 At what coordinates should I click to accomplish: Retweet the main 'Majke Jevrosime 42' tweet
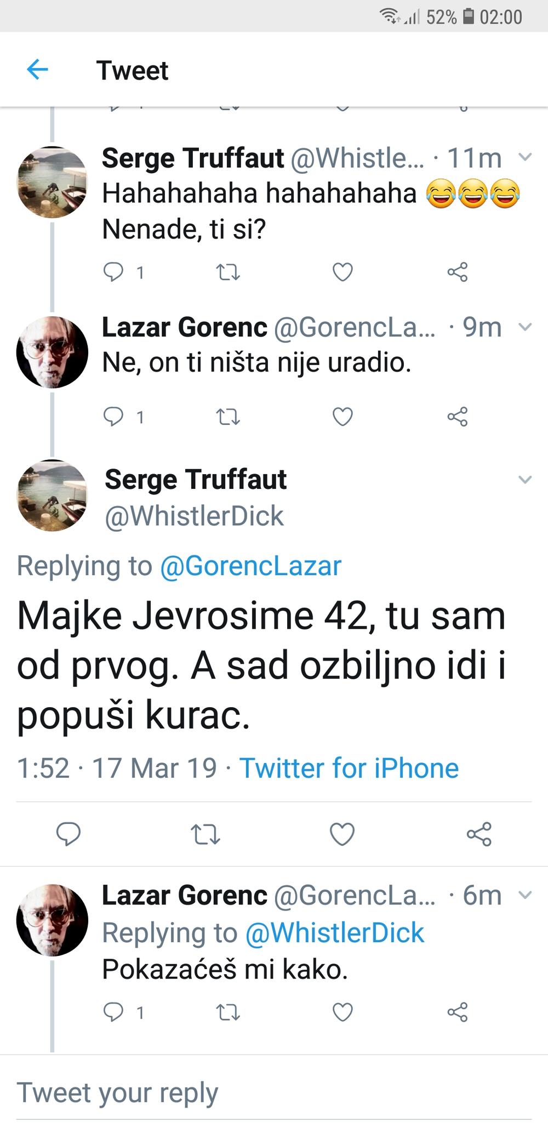click(206, 834)
